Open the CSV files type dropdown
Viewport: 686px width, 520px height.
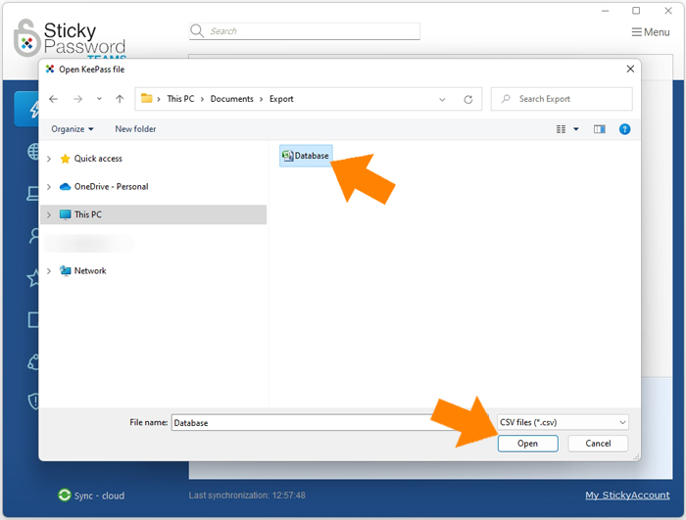(x=563, y=422)
